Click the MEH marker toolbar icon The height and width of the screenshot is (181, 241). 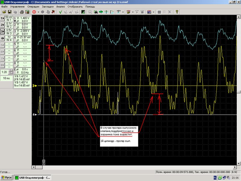tap(119, 12)
